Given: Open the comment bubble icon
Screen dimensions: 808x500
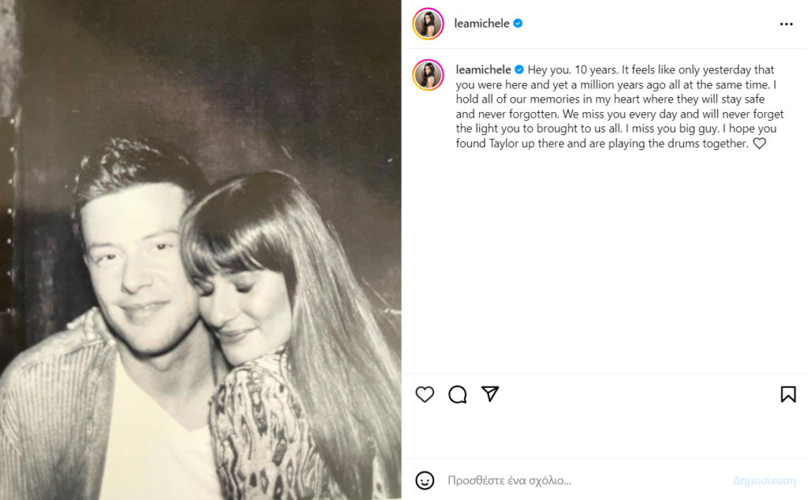Looking at the screenshot, I should pos(458,394).
